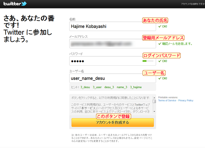Click the Printable versions: text
Screen dimensions: 205x150
click(x=168, y=97)
